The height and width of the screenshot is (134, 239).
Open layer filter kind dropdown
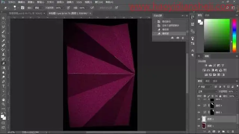(205, 87)
